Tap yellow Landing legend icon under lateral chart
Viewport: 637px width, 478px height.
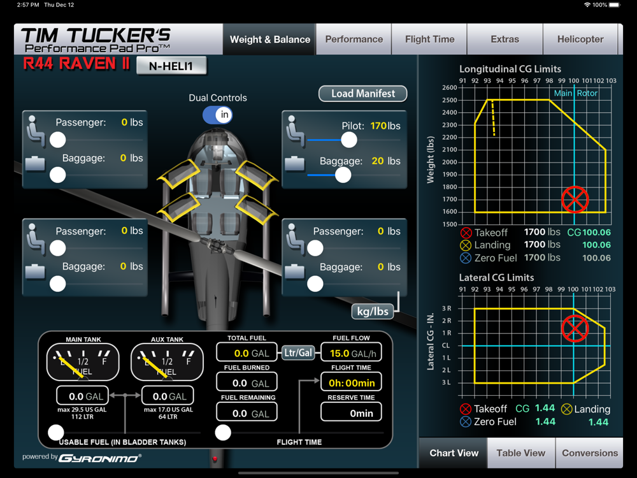point(567,409)
